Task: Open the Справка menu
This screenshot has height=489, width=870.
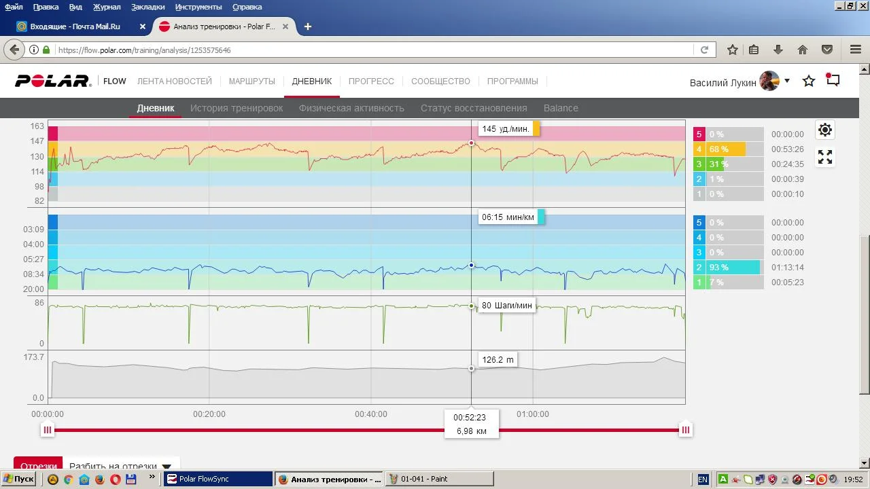Action: pos(247,7)
